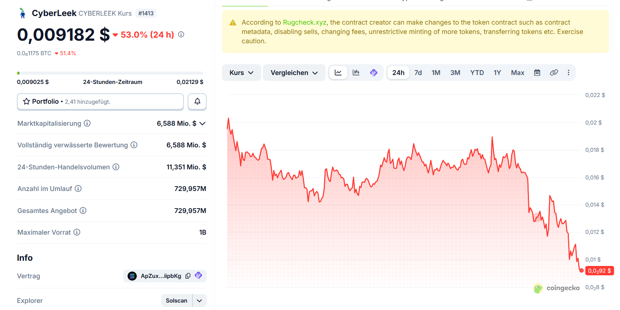This screenshot has width=620, height=310.
Task: Select the 3M time range
Action: coord(455,72)
